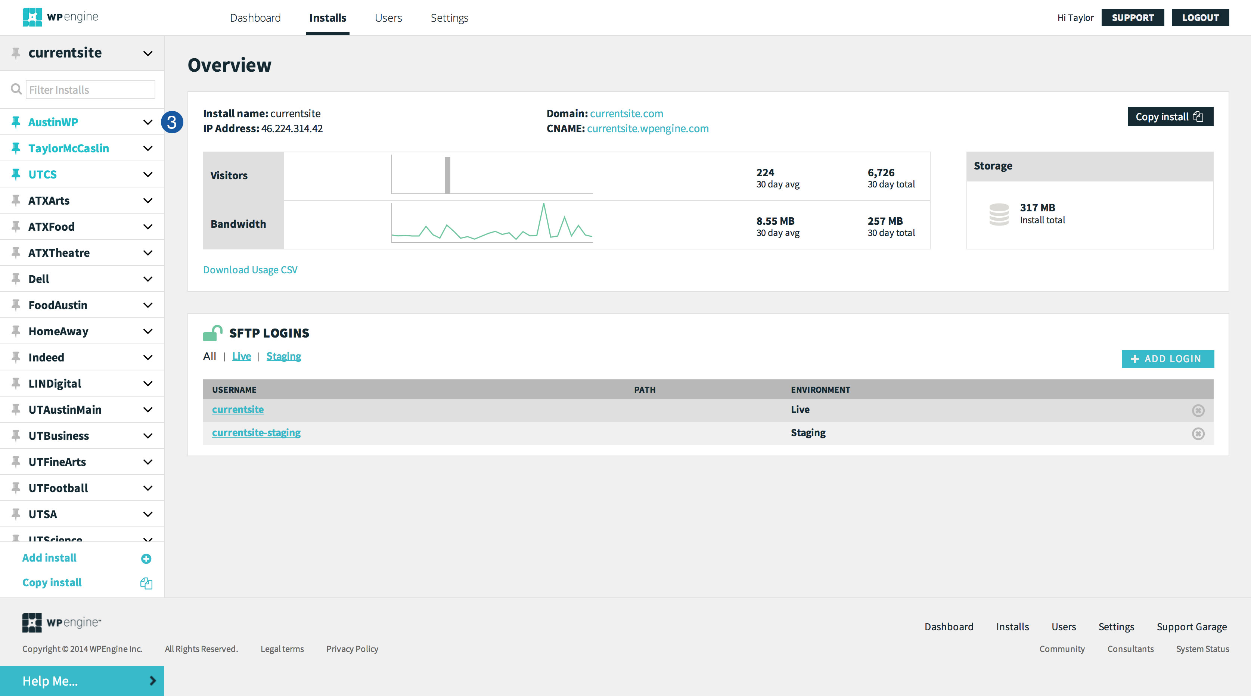This screenshot has height=696, width=1251.
Task: Expand the TaylorMcCaslin install chevron
Action: 148,149
